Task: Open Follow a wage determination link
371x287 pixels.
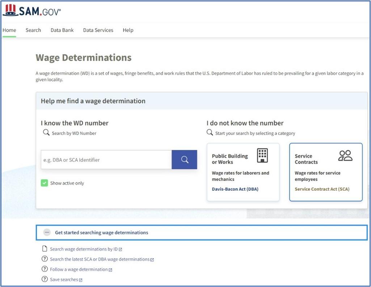Action: [79, 270]
